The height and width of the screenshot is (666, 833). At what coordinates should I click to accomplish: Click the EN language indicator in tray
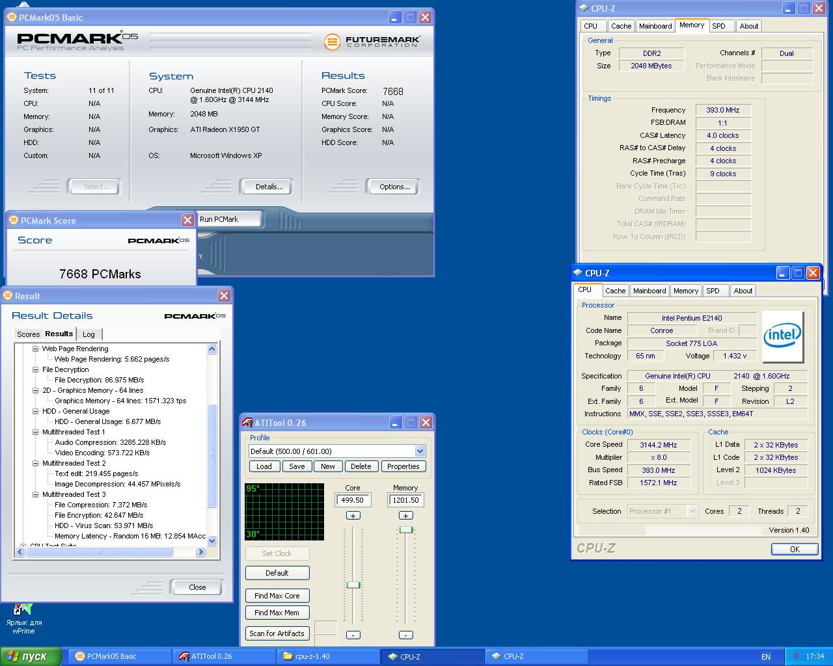[x=766, y=657]
